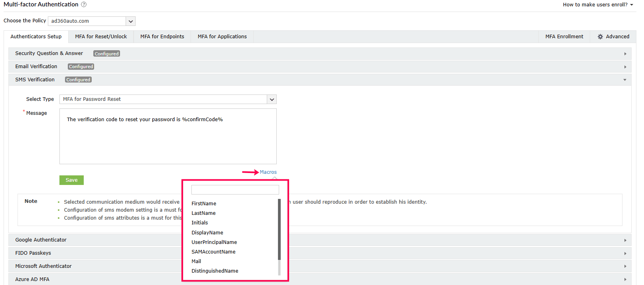
Task: Click inside the Message text area
Action: coord(167,140)
